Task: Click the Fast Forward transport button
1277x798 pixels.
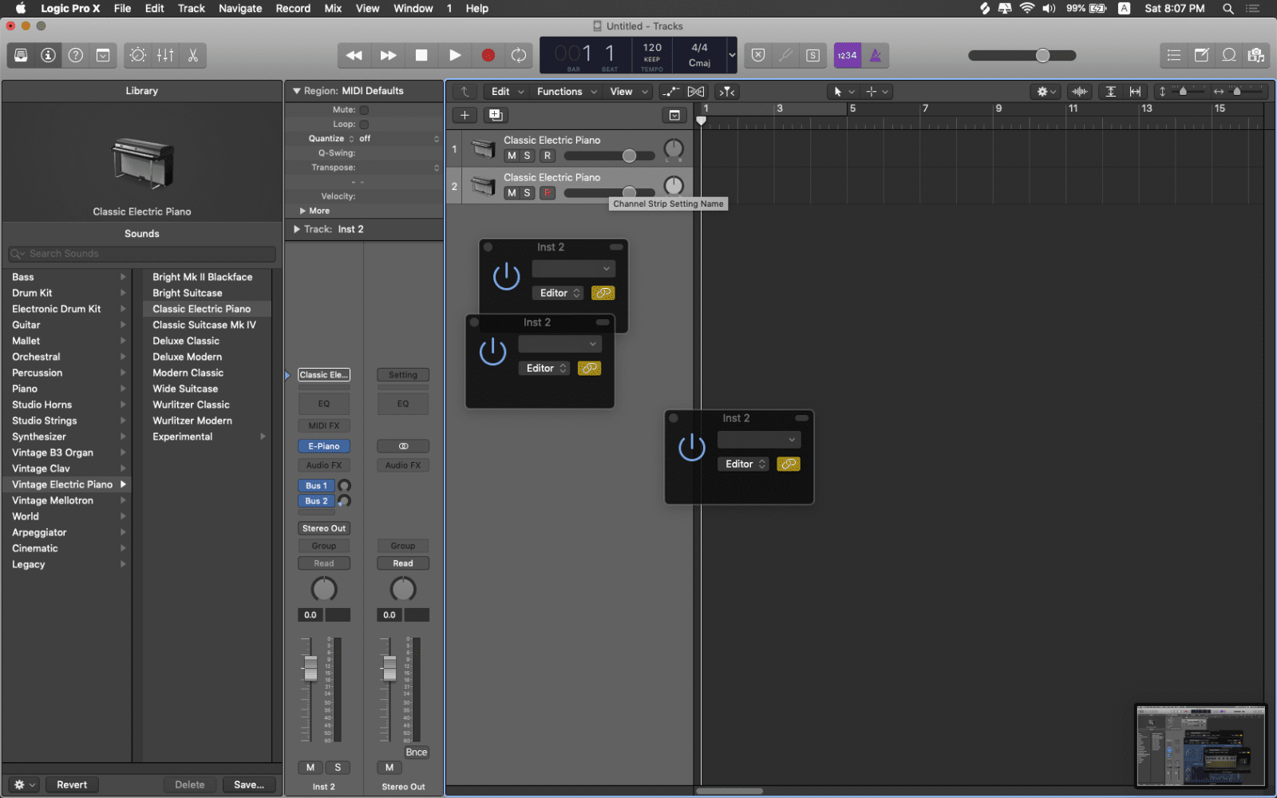Action: coord(388,55)
